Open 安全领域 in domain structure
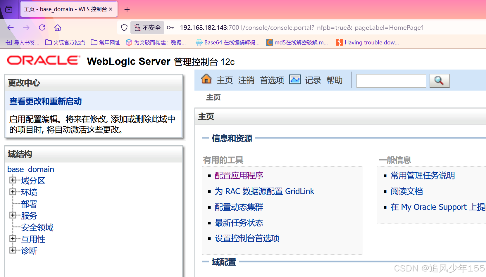Viewport: 486px width, 277px height. (37, 228)
